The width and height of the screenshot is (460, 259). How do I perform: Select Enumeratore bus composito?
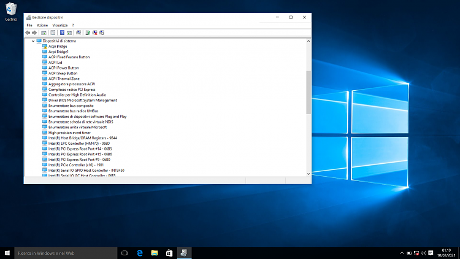pyautogui.click(x=71, y=106)
